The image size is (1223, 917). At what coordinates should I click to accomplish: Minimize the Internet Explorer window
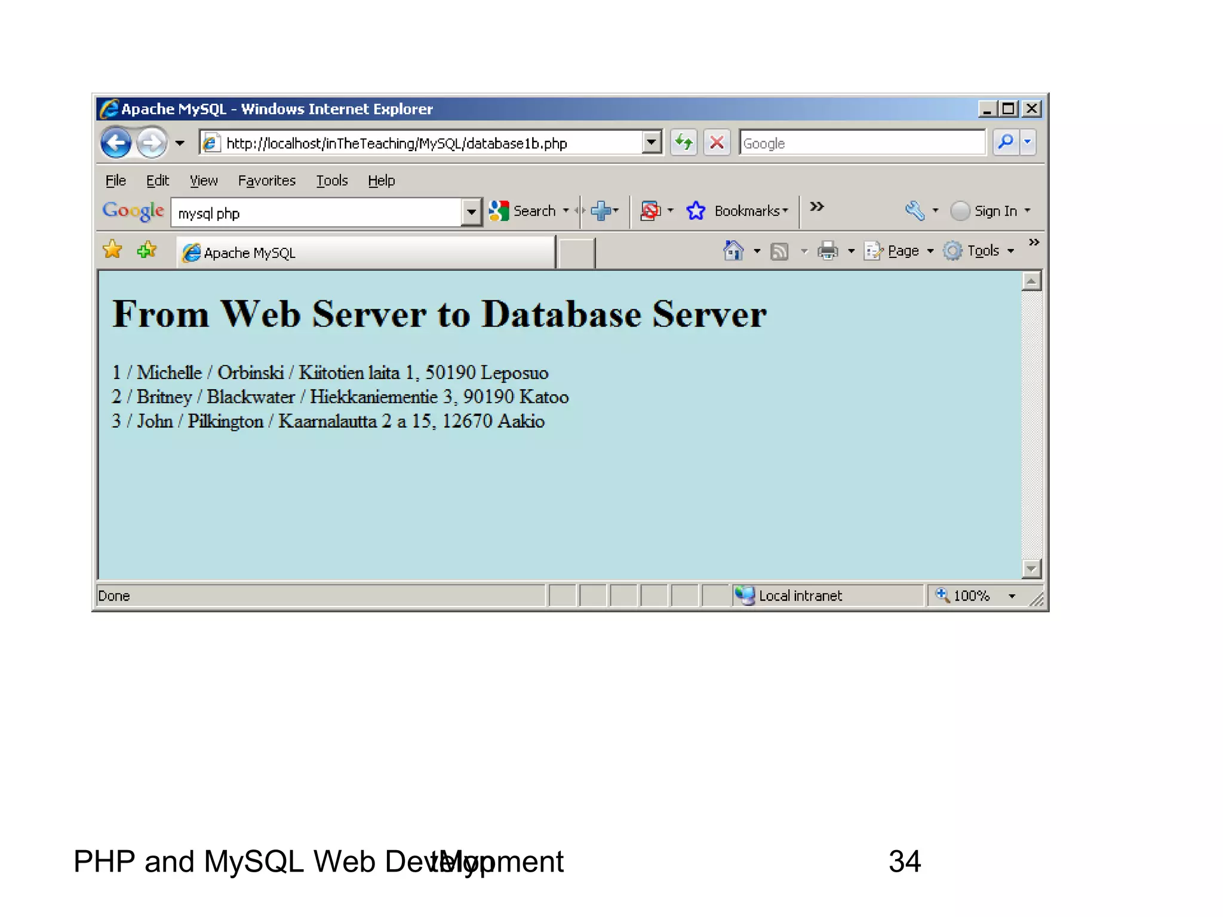click(987, 109)
